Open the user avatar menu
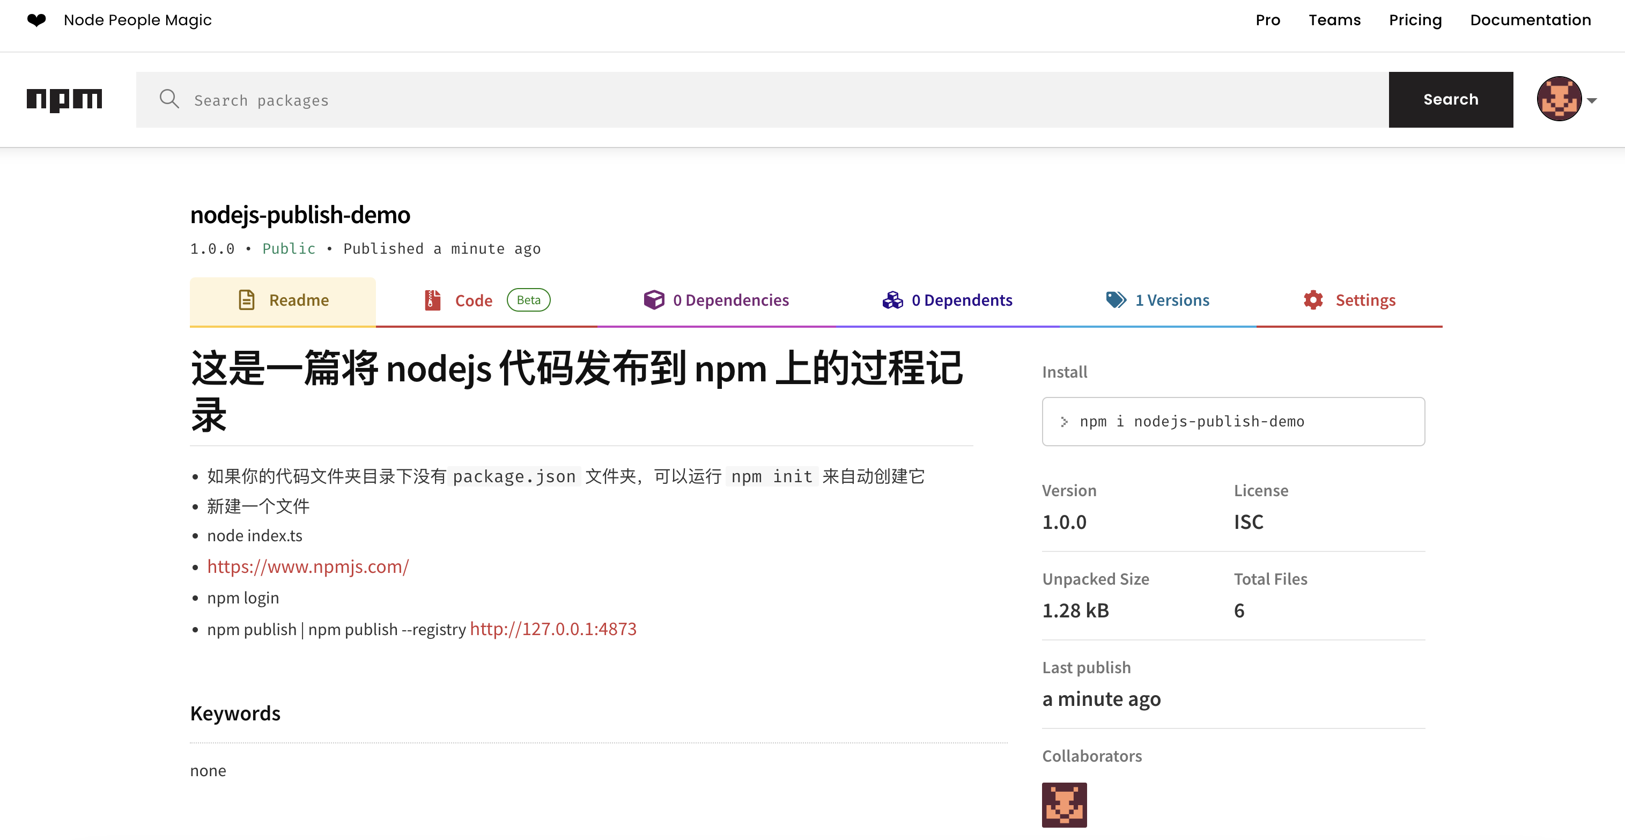The image size is (1625, 840). tap(1558, 99)
